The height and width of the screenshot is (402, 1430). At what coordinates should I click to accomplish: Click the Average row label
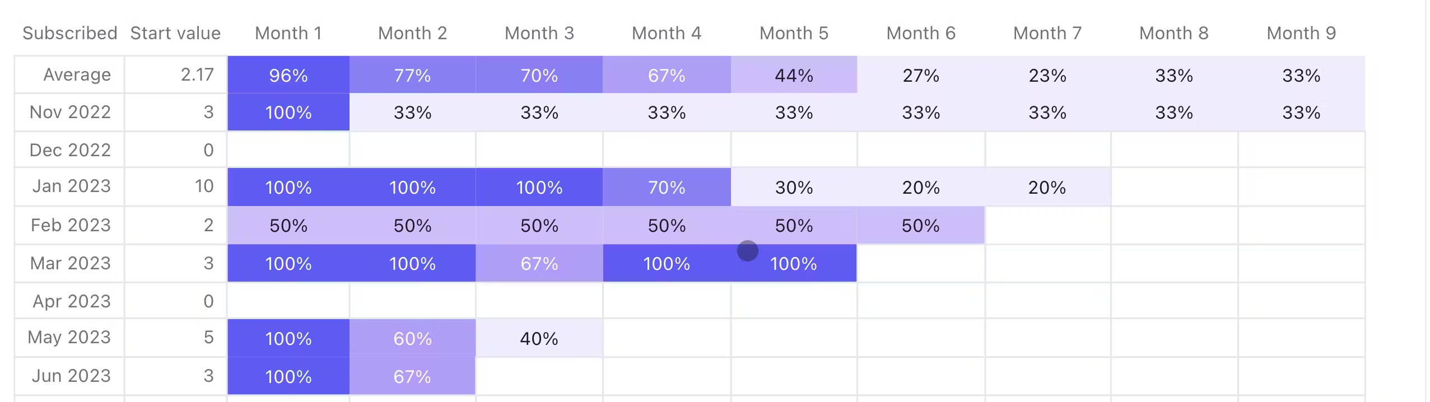(x=77, y=75)
